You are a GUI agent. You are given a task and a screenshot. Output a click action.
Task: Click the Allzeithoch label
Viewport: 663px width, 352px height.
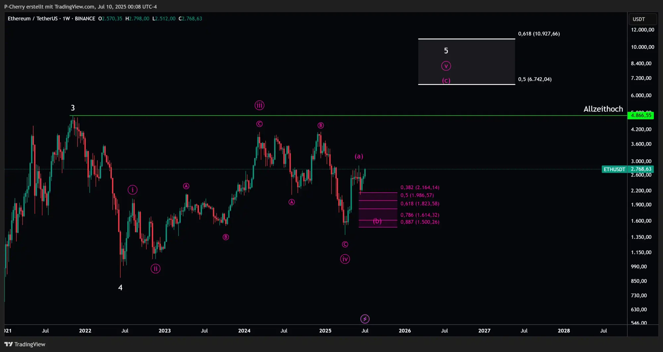tap(603, 109)
